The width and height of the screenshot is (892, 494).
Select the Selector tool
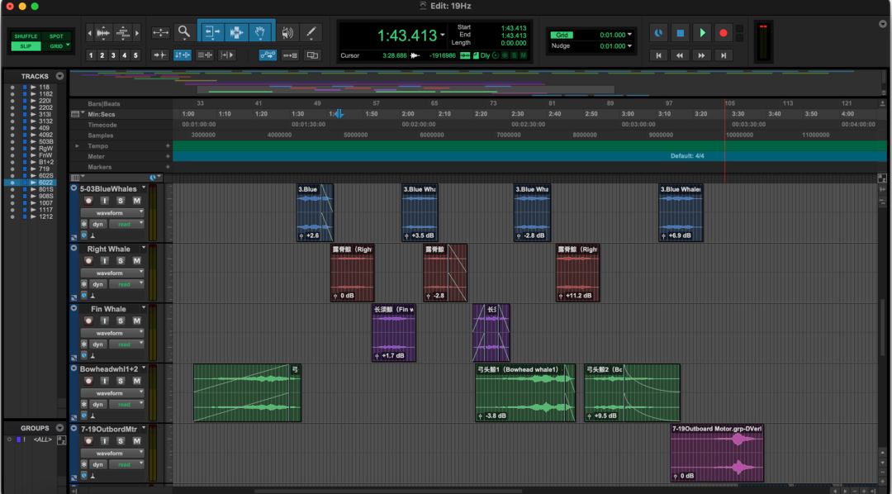click(x=236, y=32)
